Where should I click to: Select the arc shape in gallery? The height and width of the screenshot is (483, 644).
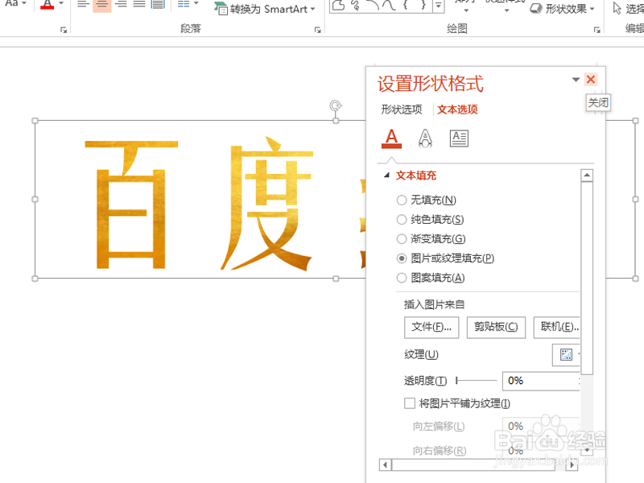(373, 5)
